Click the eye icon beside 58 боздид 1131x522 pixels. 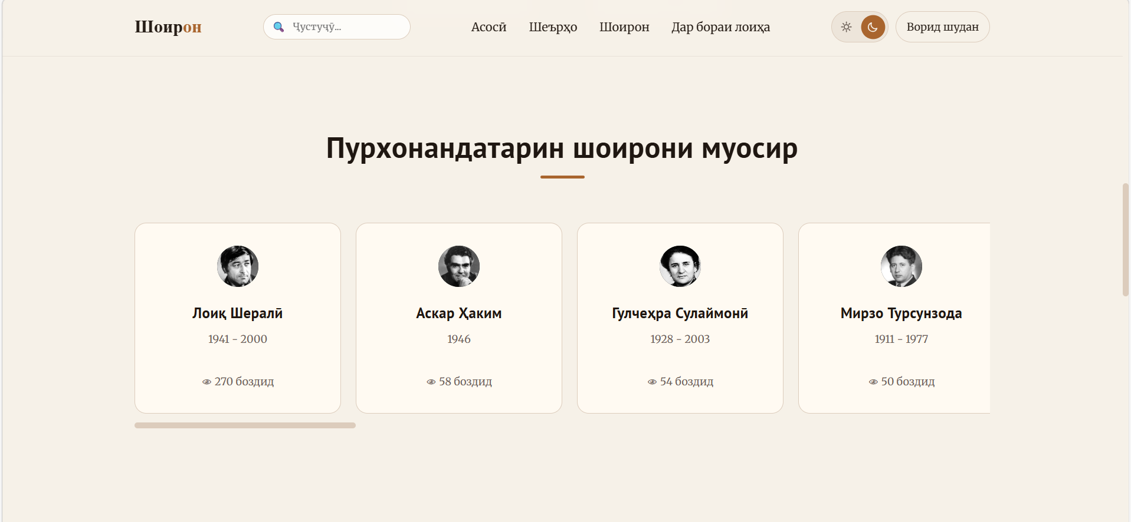pos(431,382)
